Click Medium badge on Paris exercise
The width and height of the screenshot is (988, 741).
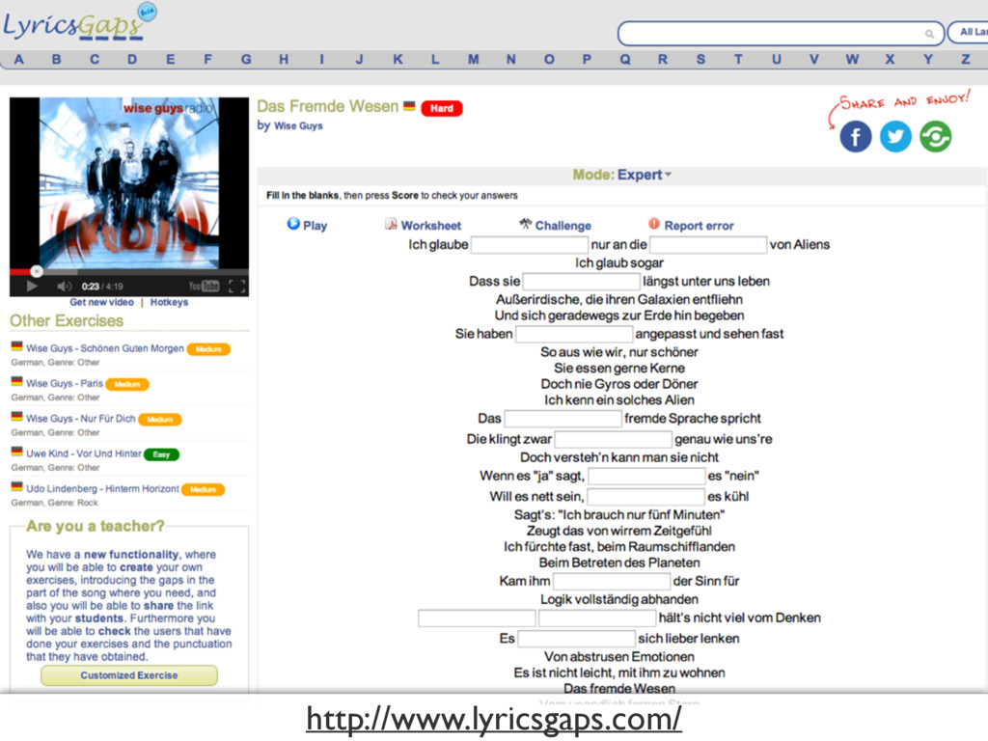tap(127, 384)
